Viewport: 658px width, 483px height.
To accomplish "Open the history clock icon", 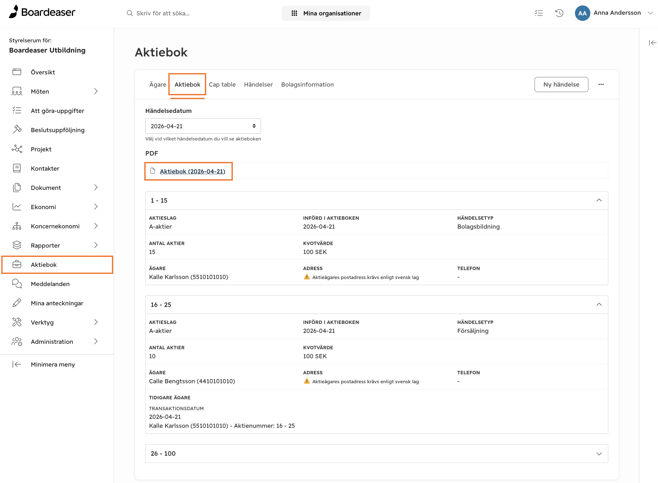I will coord(559,13).
